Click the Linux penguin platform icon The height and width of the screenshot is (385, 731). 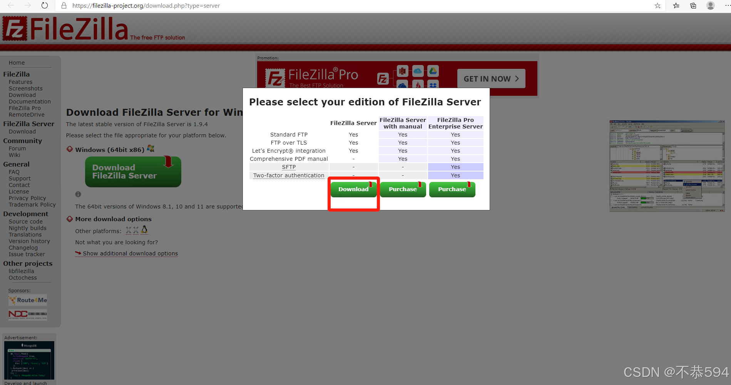tap(144, 230)
